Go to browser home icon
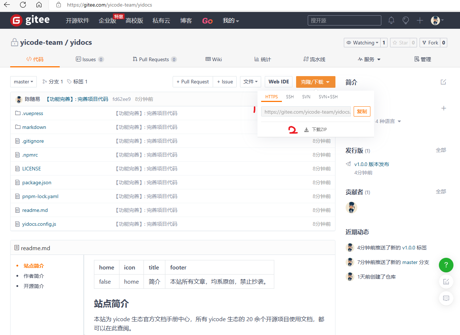 (39, 5)
